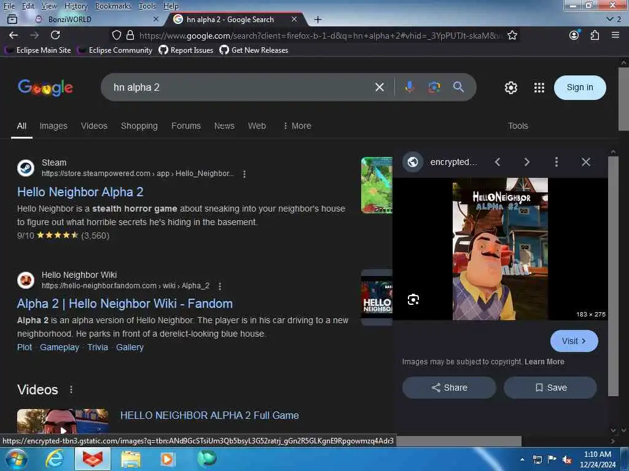Search inside image with Lens button

413,299
